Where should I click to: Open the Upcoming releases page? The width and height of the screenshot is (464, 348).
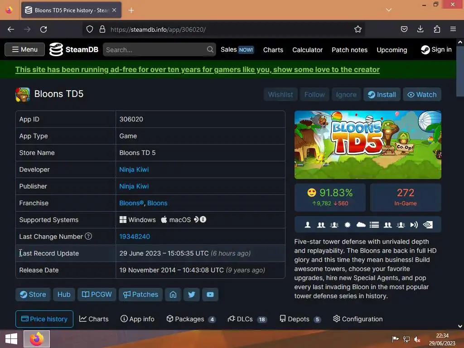(391, 50)
